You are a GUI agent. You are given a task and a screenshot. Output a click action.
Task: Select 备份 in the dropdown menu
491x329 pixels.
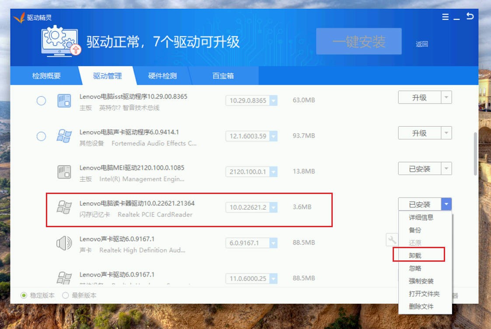[415, 230]
